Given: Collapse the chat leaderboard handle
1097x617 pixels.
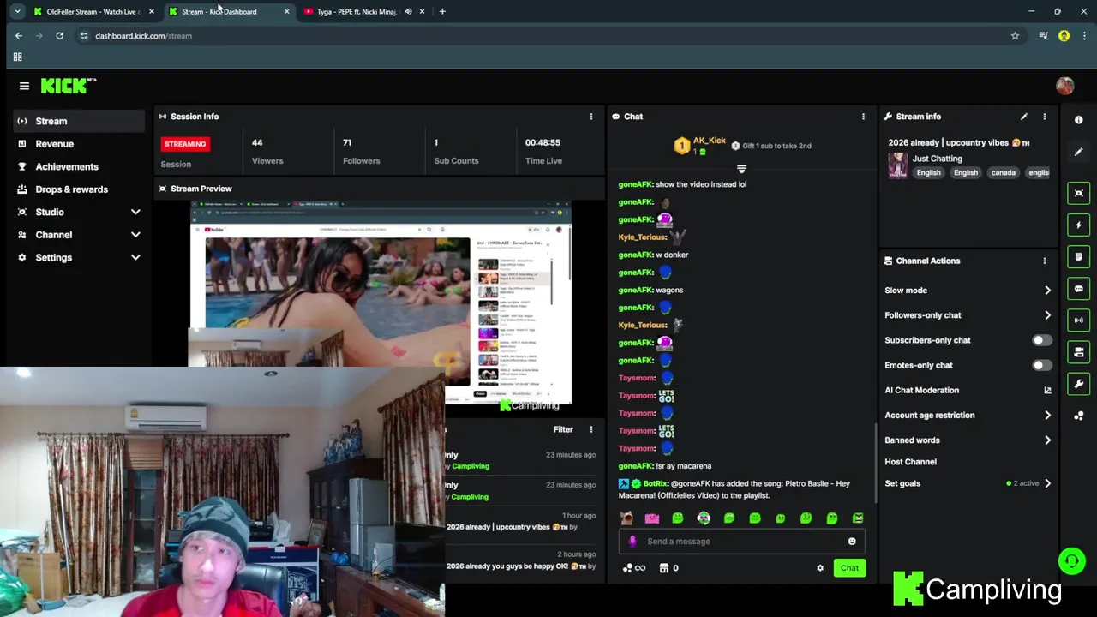Looking at the screenshot, I should 741,169.
